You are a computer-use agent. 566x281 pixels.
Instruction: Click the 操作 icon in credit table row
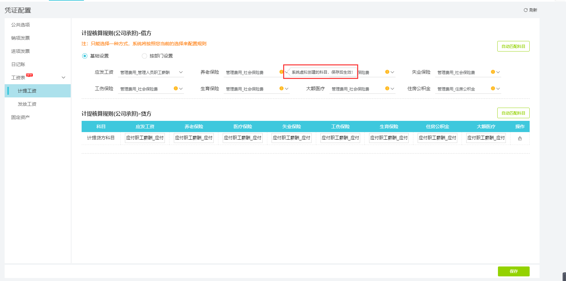coord(520,138)
